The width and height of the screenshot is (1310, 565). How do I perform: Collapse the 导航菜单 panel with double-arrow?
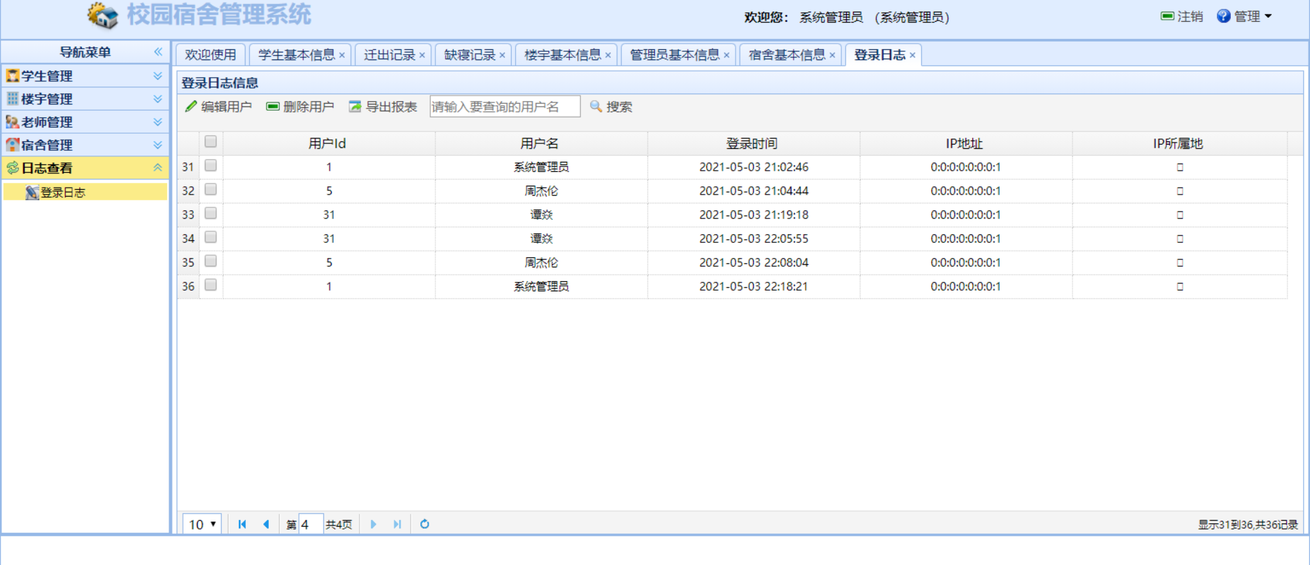(x=158, y=52)
